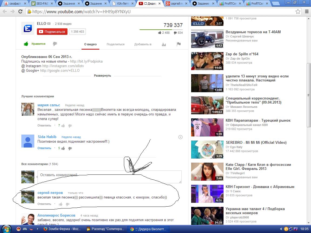This screenshot has height=233, width=311.
Task: Dislike the video with the thumbs-down icon
Action: coord(55,44)
